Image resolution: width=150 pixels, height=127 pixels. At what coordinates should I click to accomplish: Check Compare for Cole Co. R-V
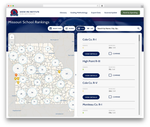click(x=110, y=97)
